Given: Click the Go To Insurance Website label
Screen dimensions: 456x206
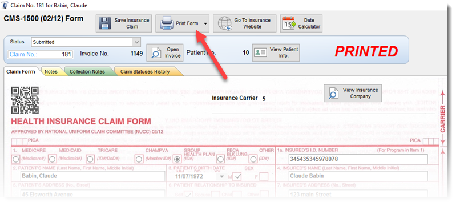Looking at the screenshot, I should tap(252, 23).
